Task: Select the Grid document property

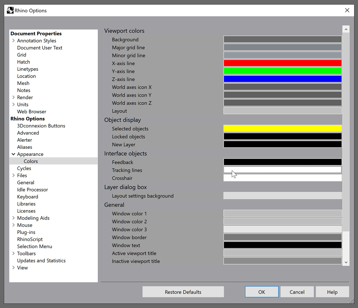Action: [21, 55]
